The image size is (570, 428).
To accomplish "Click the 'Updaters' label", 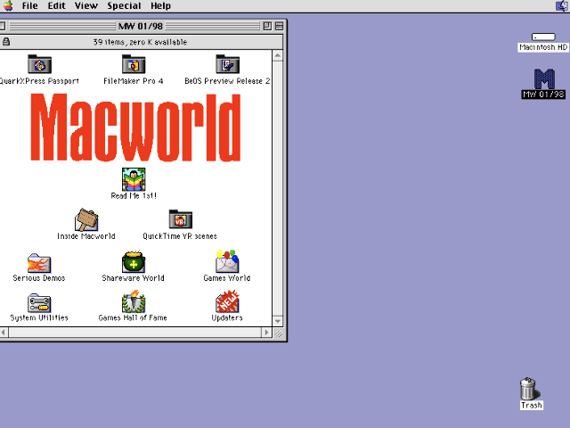I will click(227, 317).
